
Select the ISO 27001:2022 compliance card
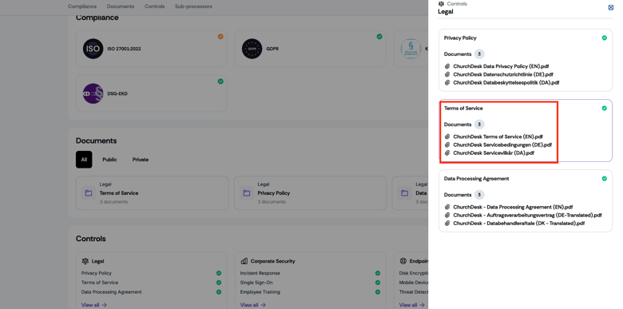click(152, 49)
